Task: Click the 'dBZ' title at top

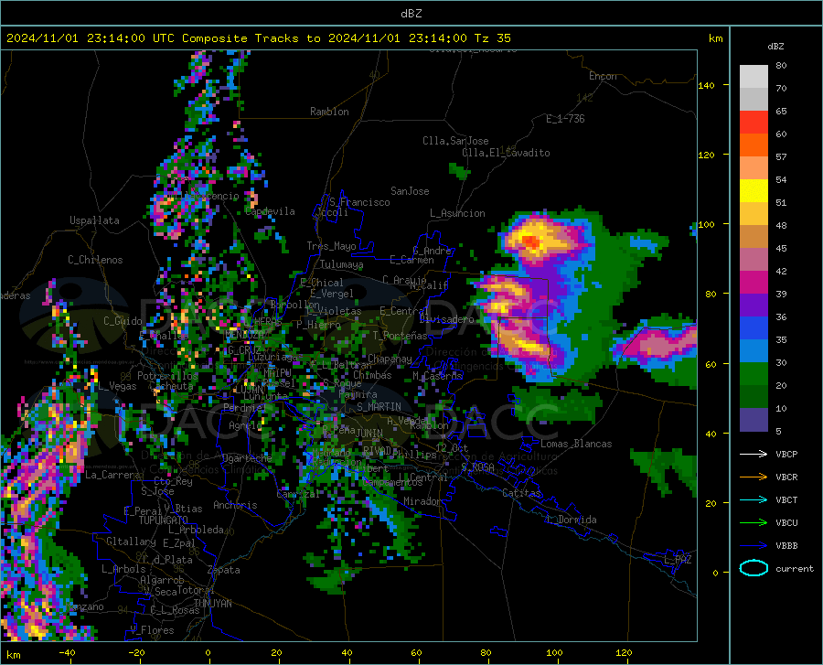Action: [x=411, y=14]
